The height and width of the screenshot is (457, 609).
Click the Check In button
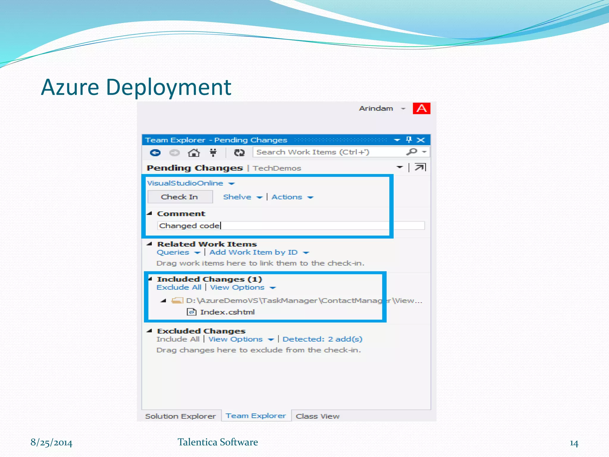[180, 197]
